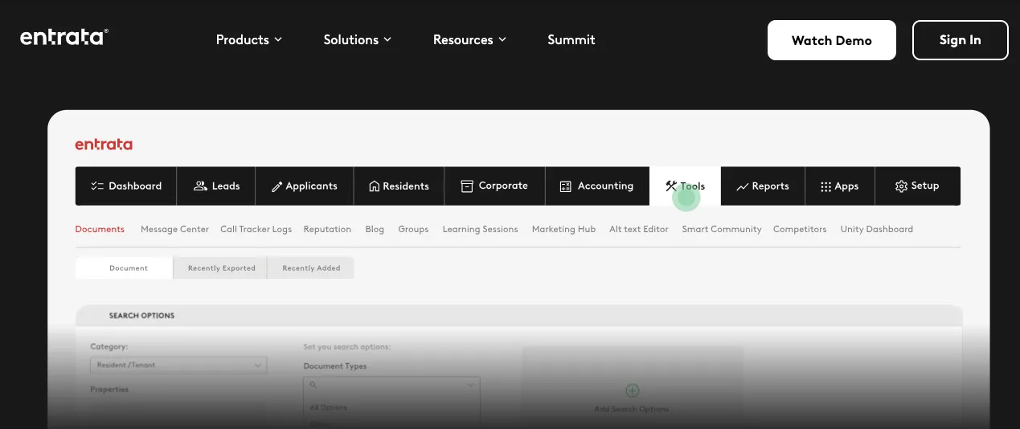Go to the Summit page
Viewport: 1020px width, 429px height.
coord(571,39)
